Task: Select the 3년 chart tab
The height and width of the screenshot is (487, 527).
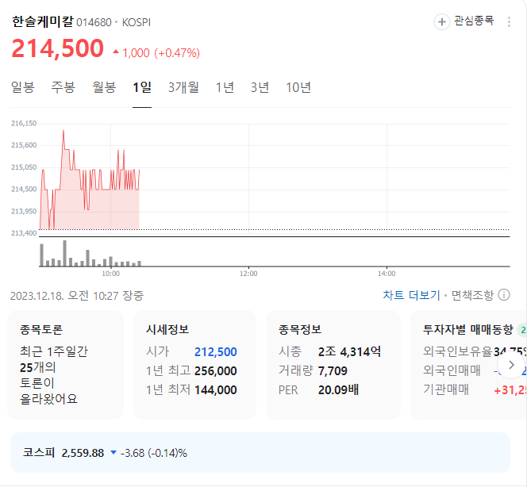Action: pos(260,87)
